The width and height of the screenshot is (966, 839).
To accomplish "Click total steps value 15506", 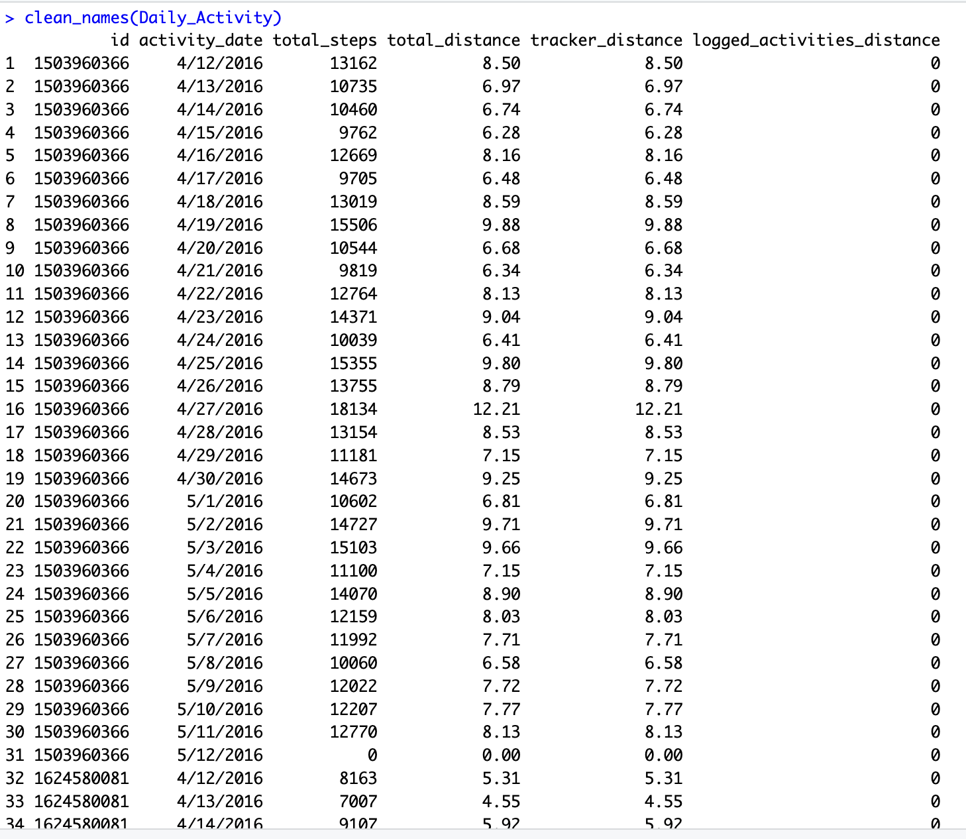I will pyautogui.click(x=354, y=225).
